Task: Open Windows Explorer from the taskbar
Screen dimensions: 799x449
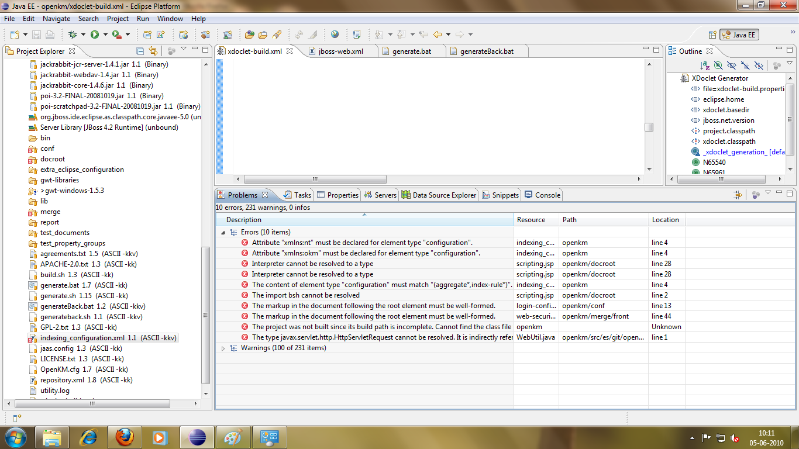Action: tap(52, 437)
